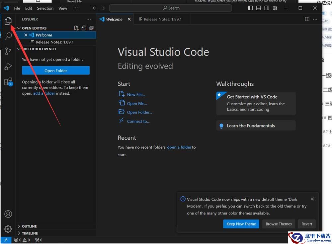The width and height of the screenshot is (332, 244).
Task: Open Get Started with VS Code walkthrough
Action: pos(256,103)
